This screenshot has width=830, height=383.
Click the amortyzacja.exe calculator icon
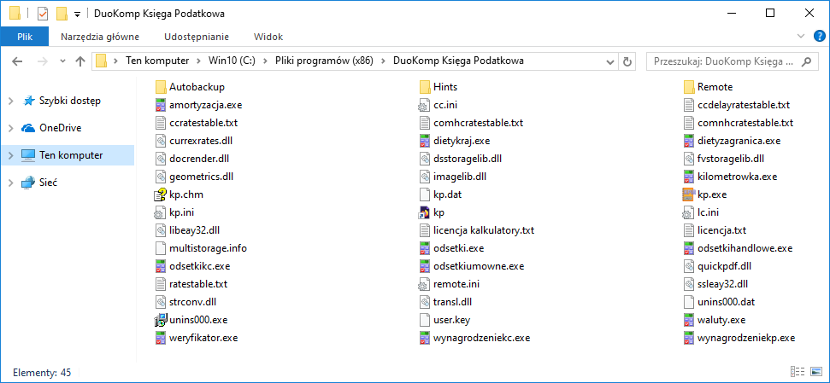pos(161,105)
